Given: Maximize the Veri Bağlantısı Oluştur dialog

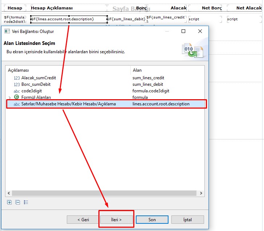Looking at the screenshot, I should (183, 31).
